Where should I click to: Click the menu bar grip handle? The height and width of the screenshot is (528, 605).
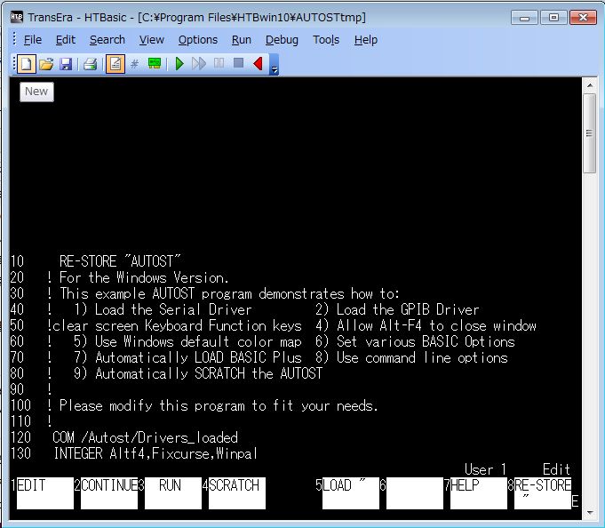click(x=14, y=39)
